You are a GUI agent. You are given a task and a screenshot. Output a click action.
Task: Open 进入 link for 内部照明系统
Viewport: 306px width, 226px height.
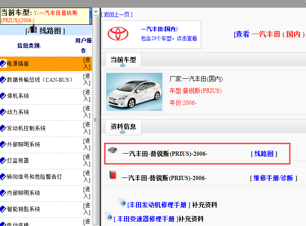pyautogui.click(x=87, y=193)
